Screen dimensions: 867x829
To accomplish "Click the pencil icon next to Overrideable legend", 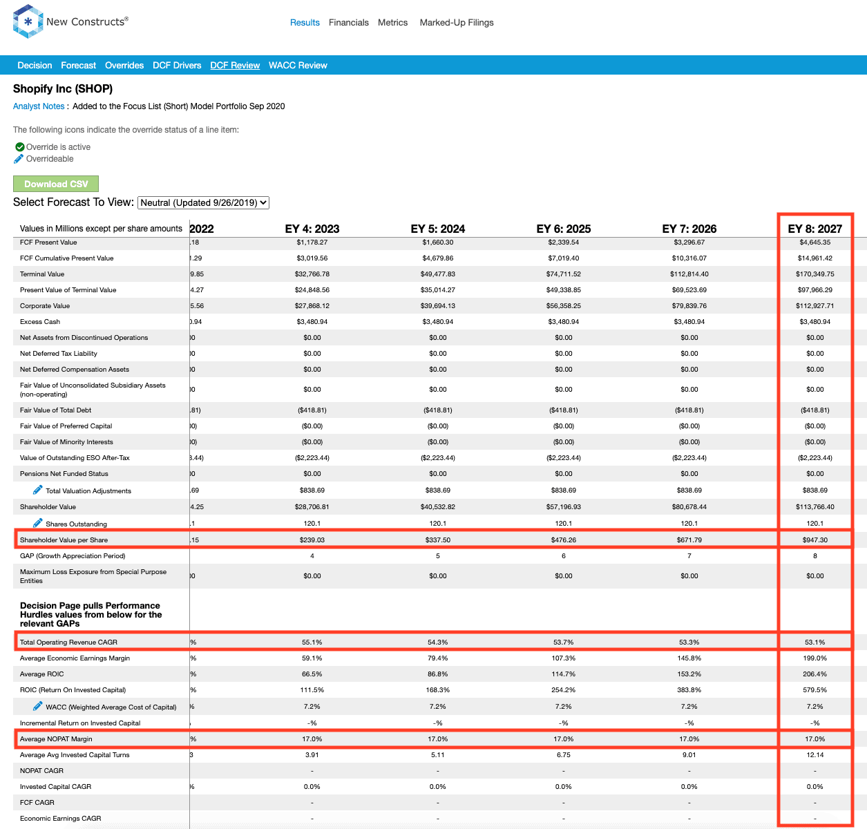I will (x=19, y=159).
